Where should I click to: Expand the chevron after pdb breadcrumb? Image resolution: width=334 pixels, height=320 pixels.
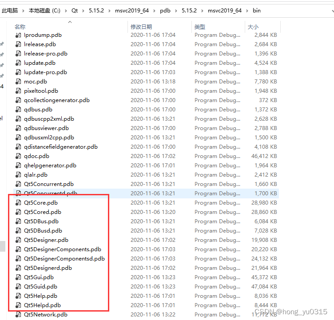pyautogui.click(x=176, y=11)
